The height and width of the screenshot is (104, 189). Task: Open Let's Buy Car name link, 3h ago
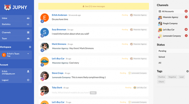tap(58, 59)
